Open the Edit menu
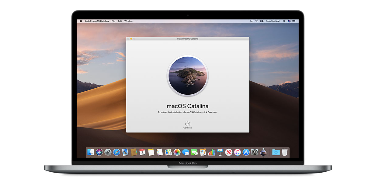This screenshot has height=182, width=365. 120,21
